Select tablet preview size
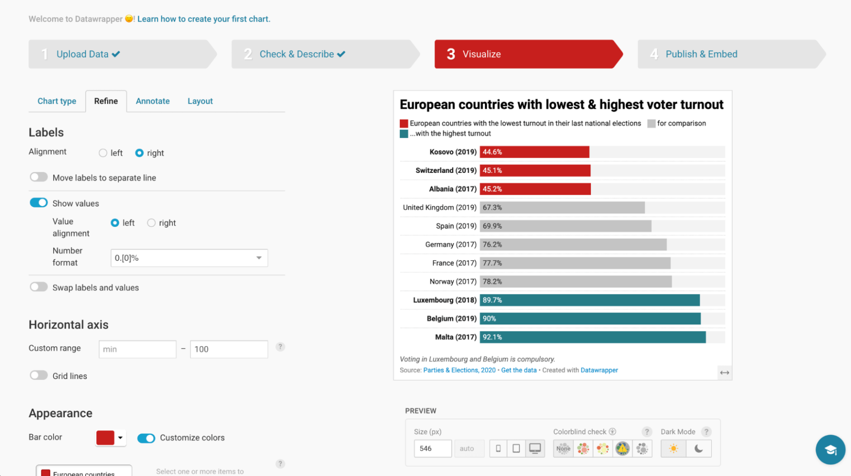This screenshot has height=476, width=851. click(516, 449)
